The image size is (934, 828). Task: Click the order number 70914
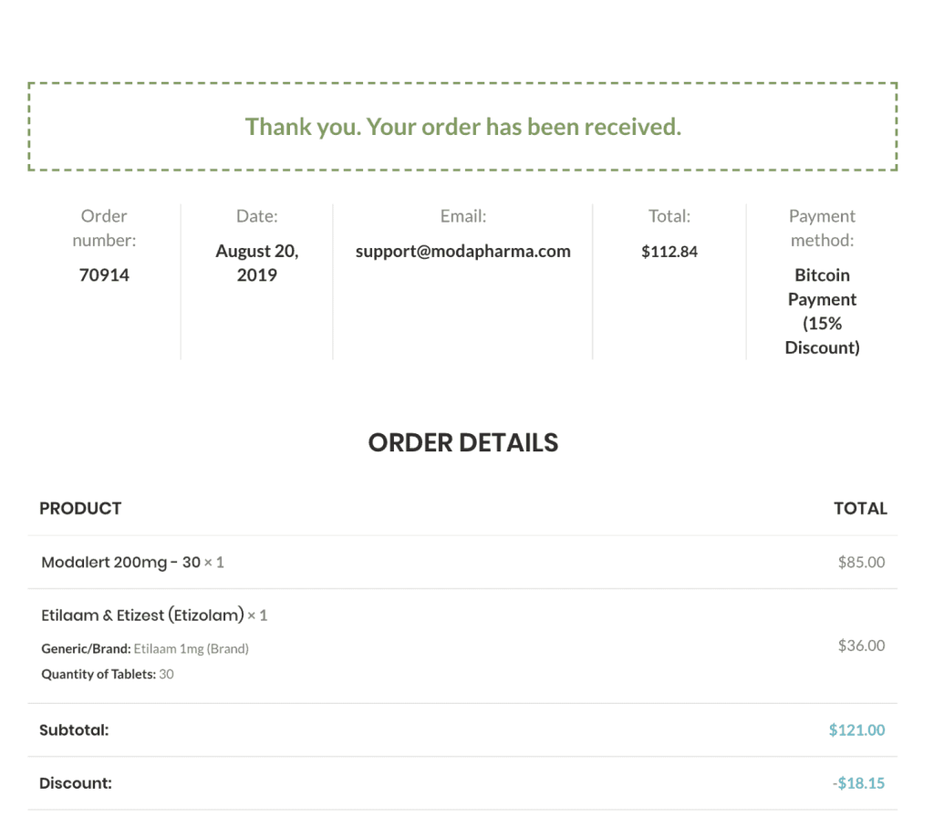(104, 275)
